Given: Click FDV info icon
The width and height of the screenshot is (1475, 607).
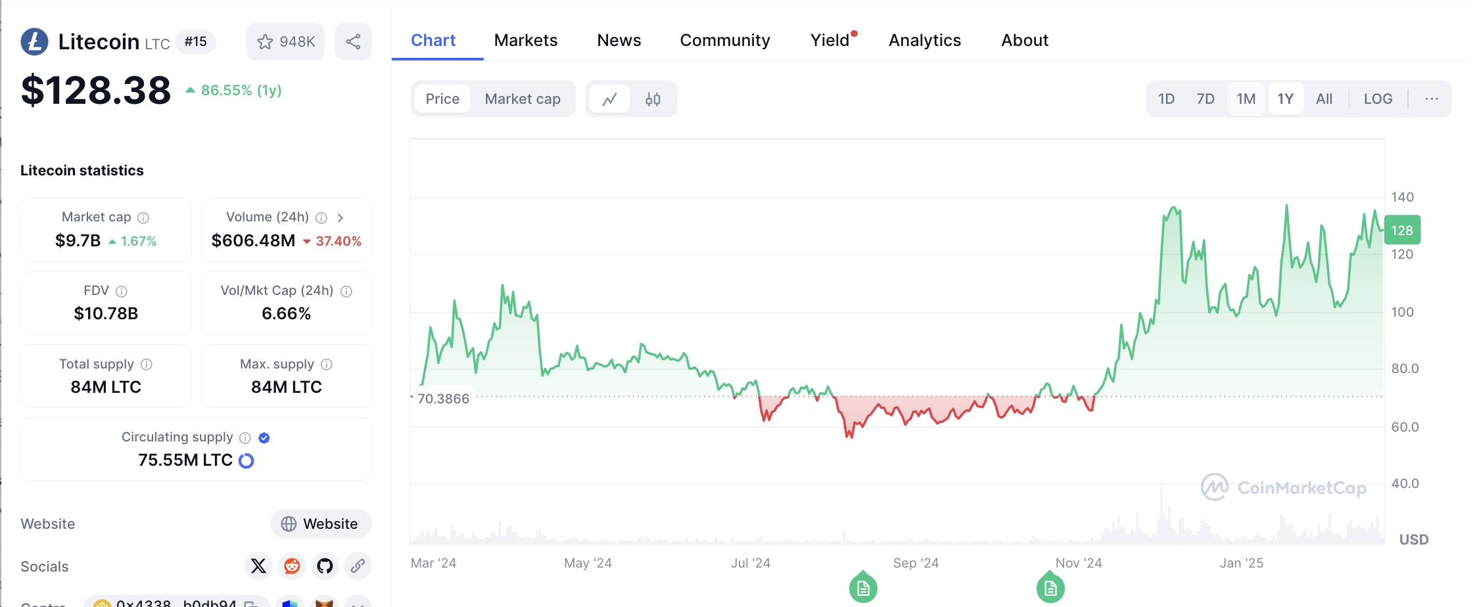Looking at the screenshot, I should [122, 291].
